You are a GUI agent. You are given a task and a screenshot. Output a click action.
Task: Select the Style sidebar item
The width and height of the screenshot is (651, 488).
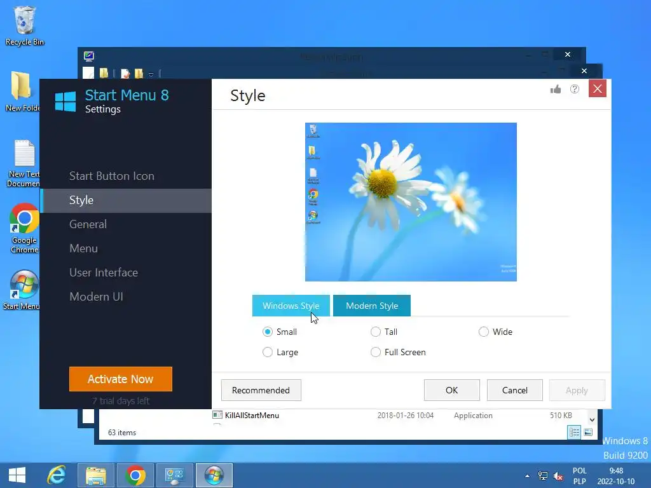click(127, 200)
